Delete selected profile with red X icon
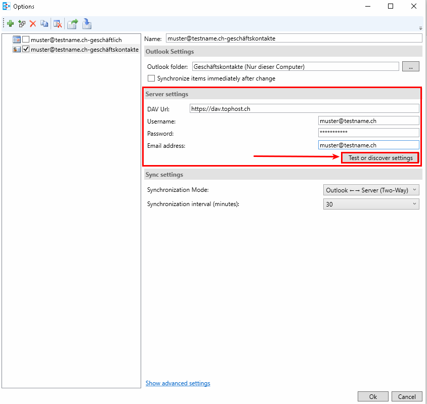This screenshot has width=427, height=404. pyautogui.click(x=33, y=23)
